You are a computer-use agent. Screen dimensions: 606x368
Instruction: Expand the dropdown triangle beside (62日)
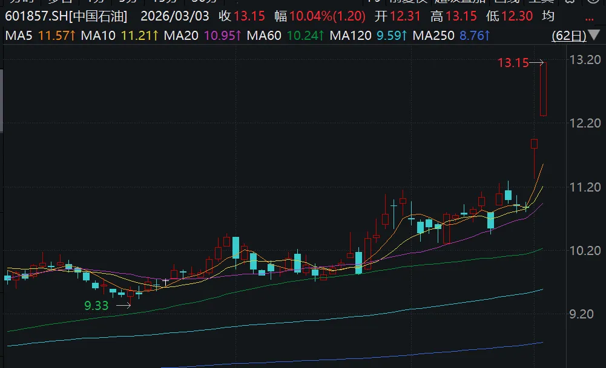[x=594, y=36]
